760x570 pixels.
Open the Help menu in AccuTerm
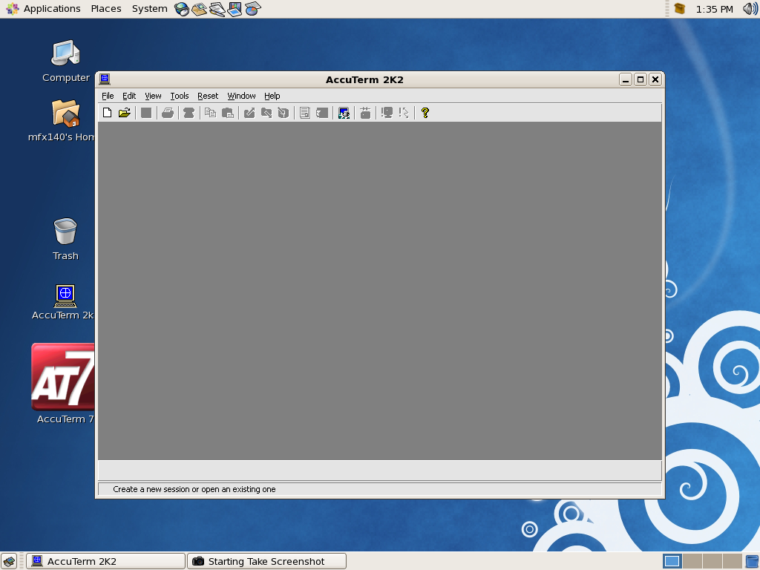(272, 96)
